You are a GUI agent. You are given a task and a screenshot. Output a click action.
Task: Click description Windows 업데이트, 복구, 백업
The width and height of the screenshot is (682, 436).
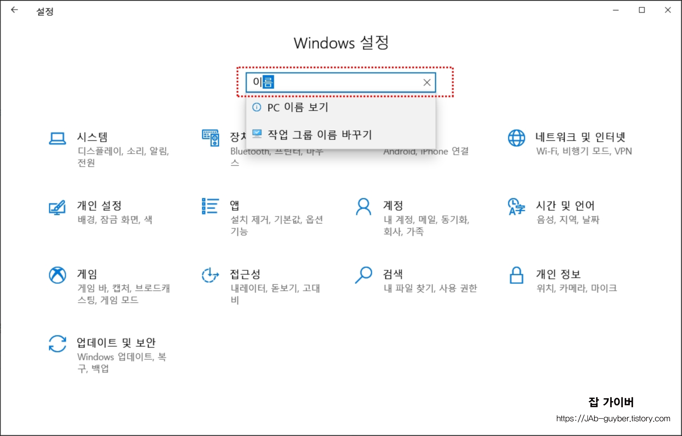pos(122,363)
